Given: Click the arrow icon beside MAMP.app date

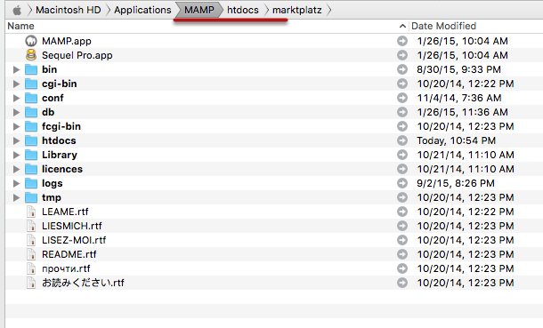Looking at the screenshot, I should coord(402,41).
